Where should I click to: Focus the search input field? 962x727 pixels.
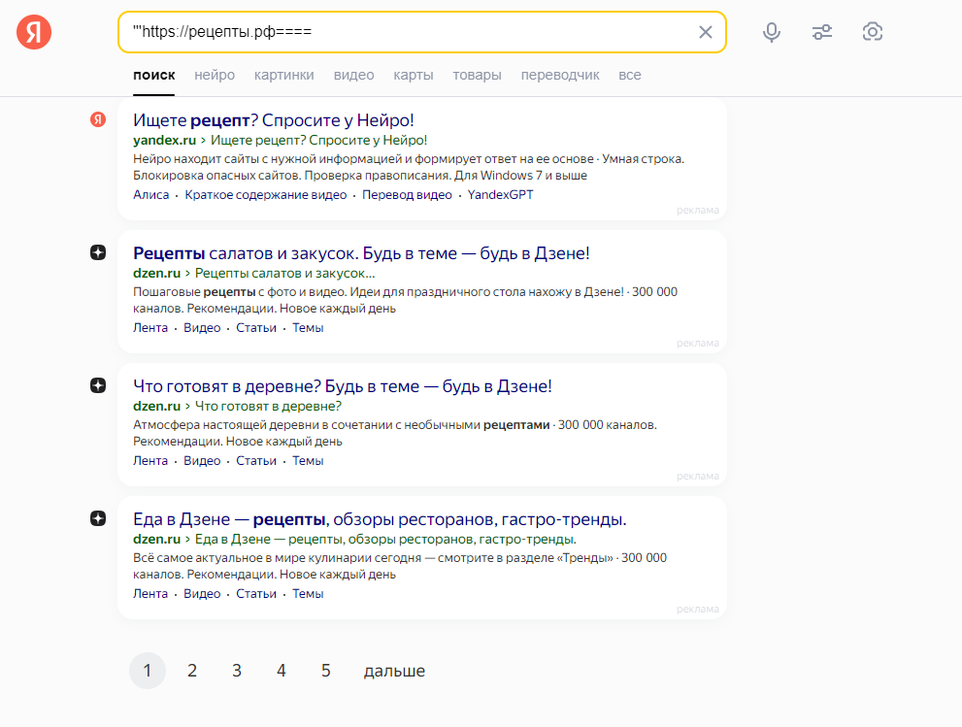[x=408, y=32]
